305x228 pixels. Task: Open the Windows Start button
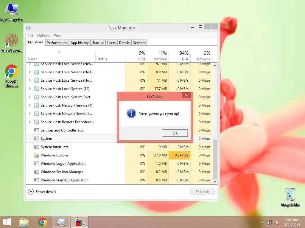(x=7, y=222)
